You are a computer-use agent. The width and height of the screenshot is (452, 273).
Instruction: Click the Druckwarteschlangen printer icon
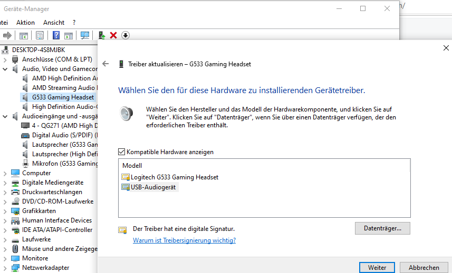[15, 192]
